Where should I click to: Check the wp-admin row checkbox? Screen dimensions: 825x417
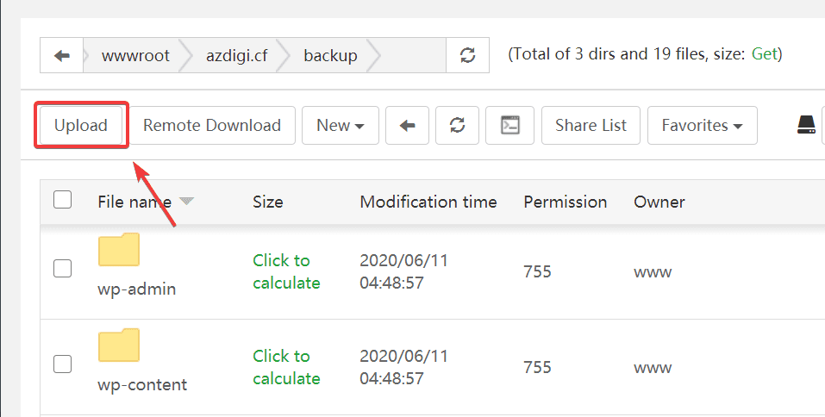click(63, 269)
